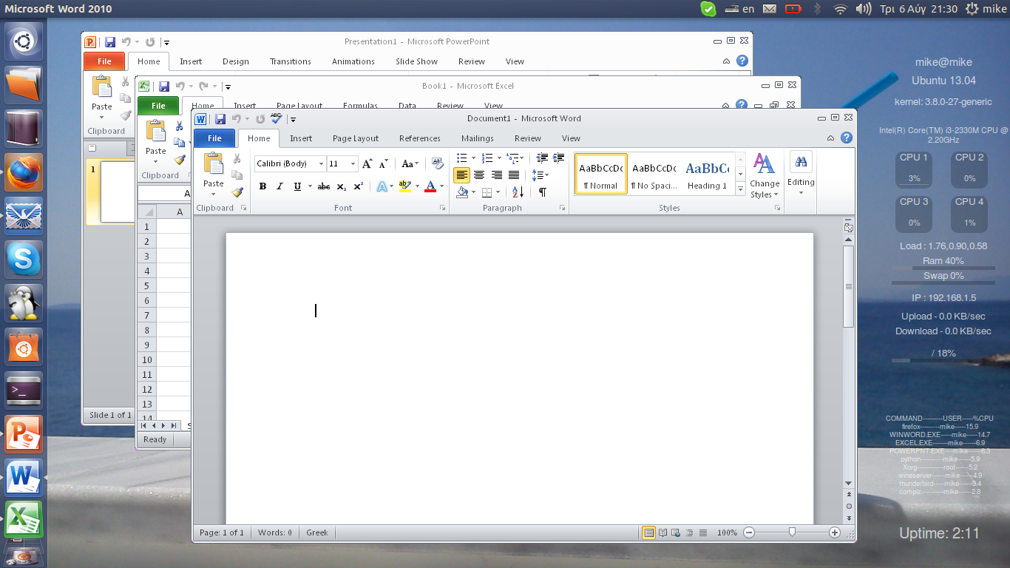Click the Word vertical scrollbar thumb

(849, 286)
